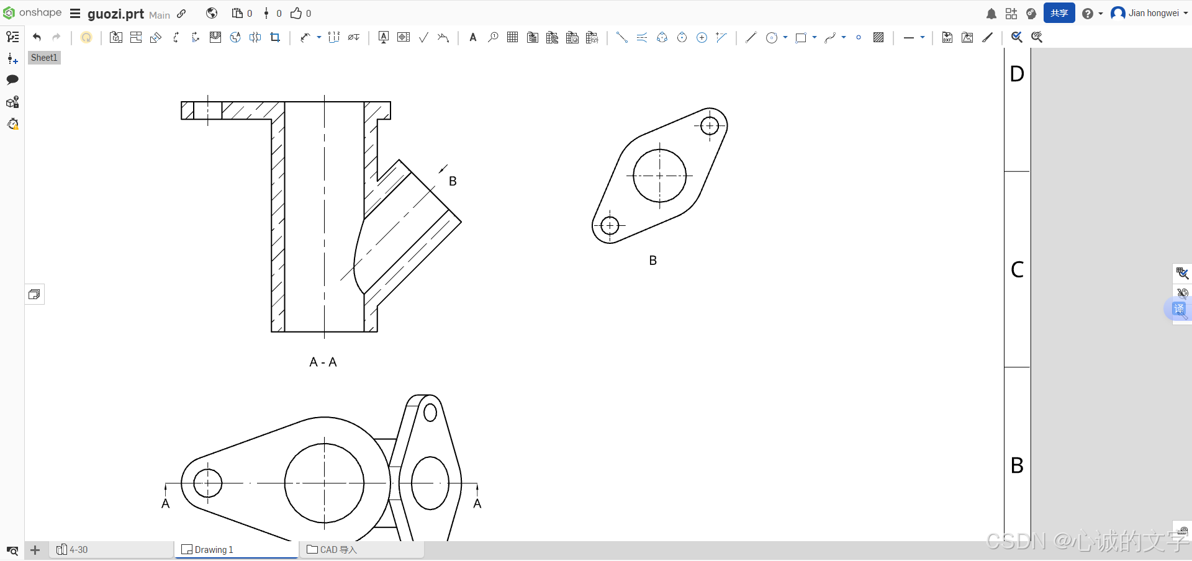1192x561 pixels.
Task: Open the Jian hongwei account menu
Action: tap(1149, 13)
